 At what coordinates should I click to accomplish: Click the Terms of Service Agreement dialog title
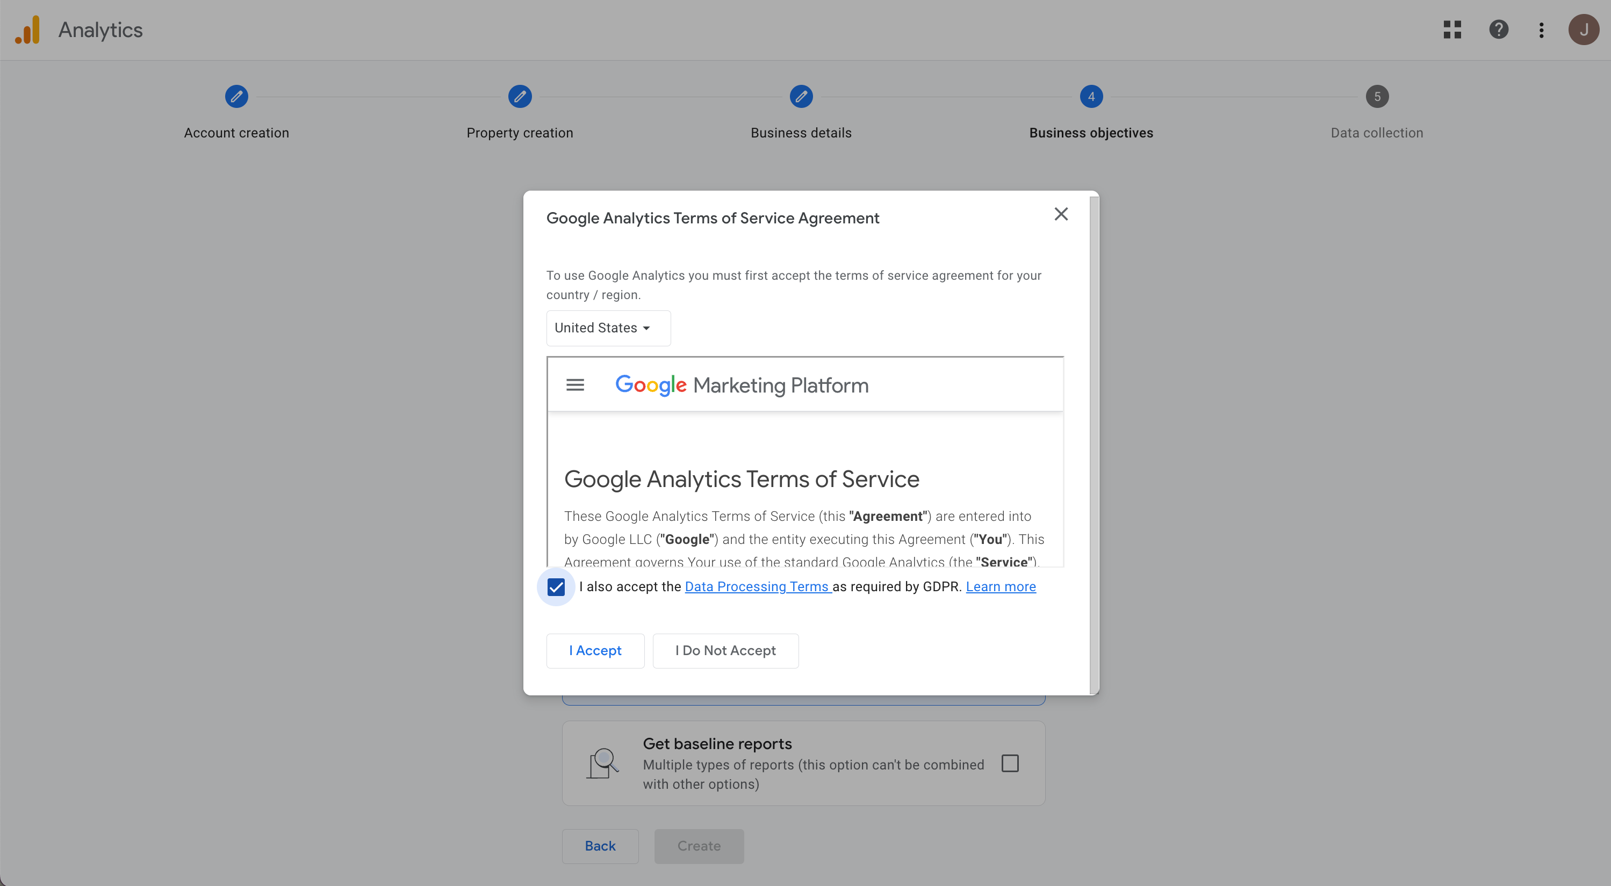coord(713,218)
